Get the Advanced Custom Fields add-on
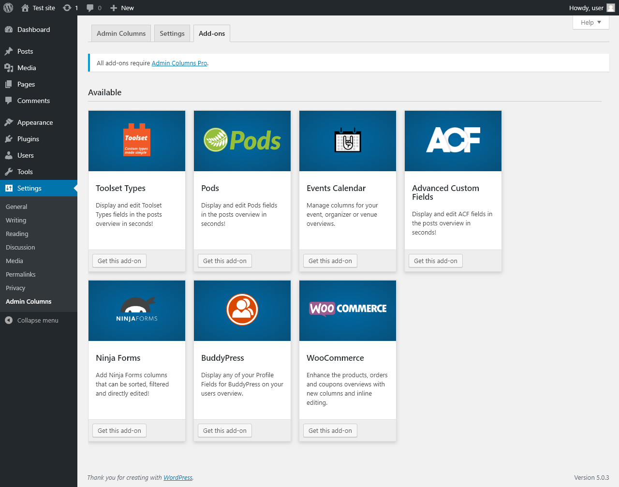 coord(436,261)
